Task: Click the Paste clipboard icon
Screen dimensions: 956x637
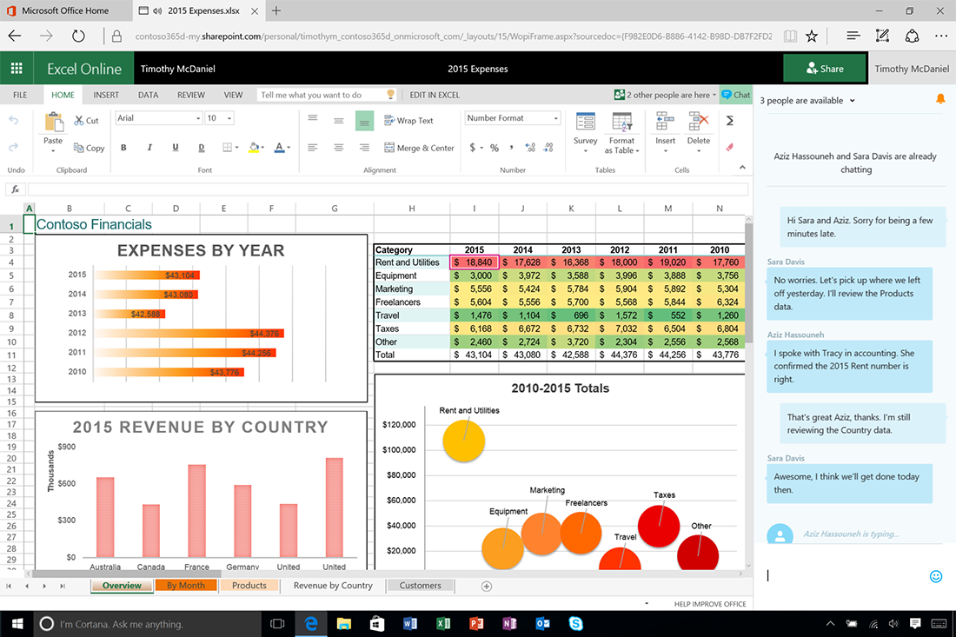Action: click(x=53, y=128)
